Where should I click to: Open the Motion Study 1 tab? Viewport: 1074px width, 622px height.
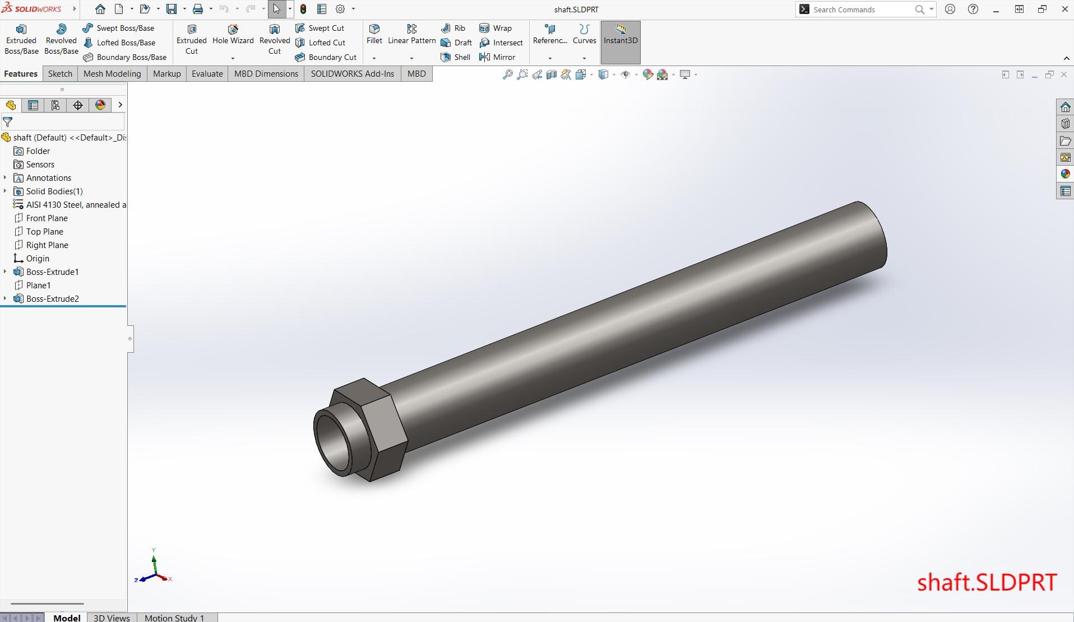click(173, 618)
